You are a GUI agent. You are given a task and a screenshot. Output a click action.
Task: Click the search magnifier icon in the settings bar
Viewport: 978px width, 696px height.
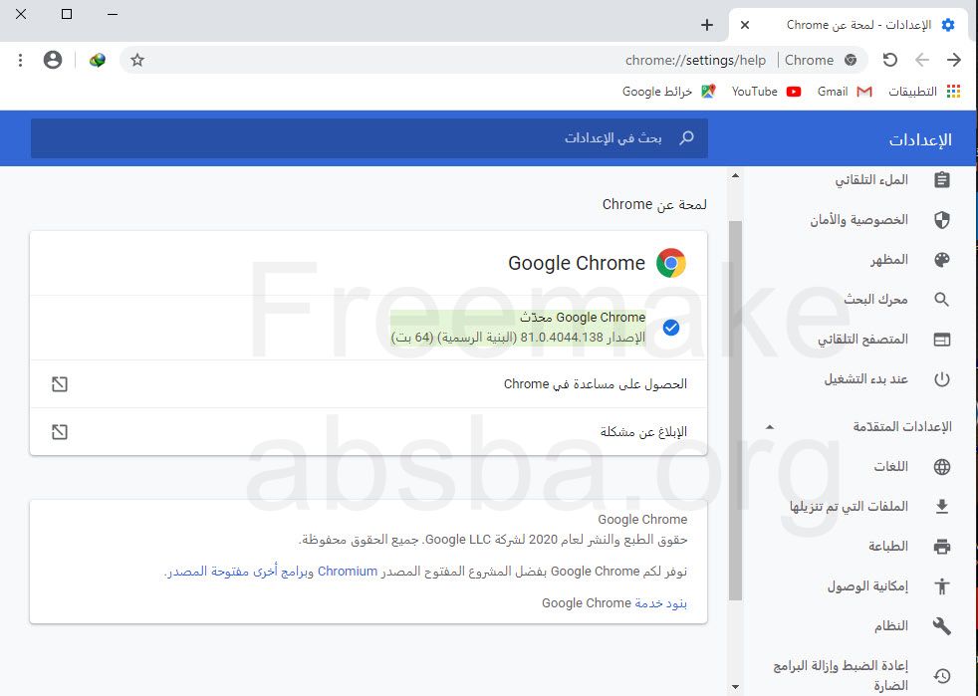point(686,137)
